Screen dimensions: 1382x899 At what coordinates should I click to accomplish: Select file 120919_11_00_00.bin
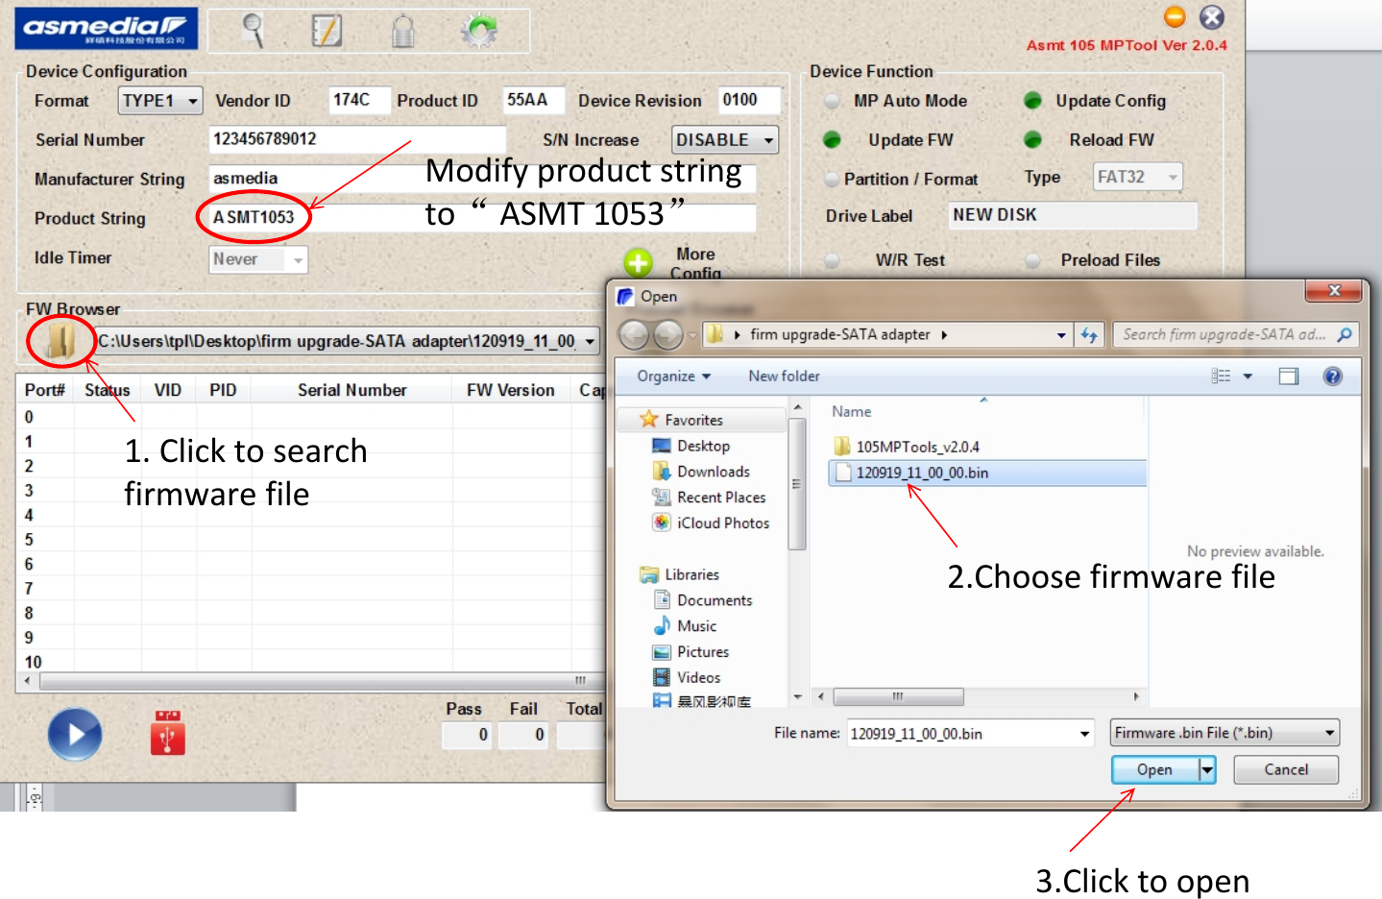987,473
